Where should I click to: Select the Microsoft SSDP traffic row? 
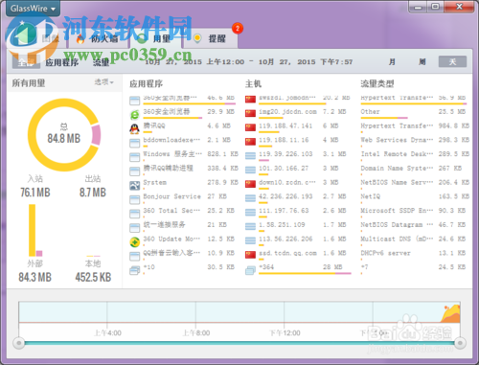coord(415,212)
